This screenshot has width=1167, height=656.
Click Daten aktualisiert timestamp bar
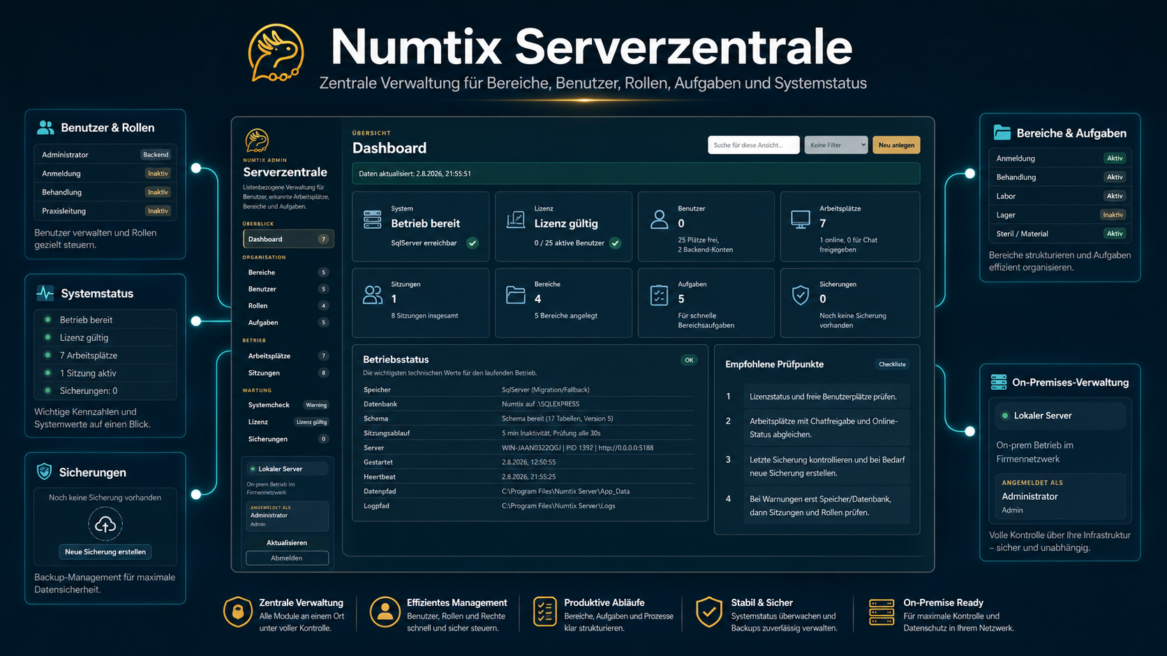pos(636,174)
